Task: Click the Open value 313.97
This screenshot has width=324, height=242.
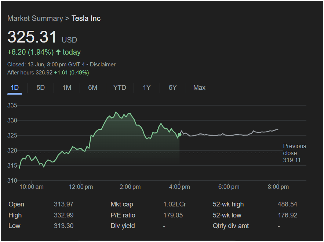Action: point(63,204)
